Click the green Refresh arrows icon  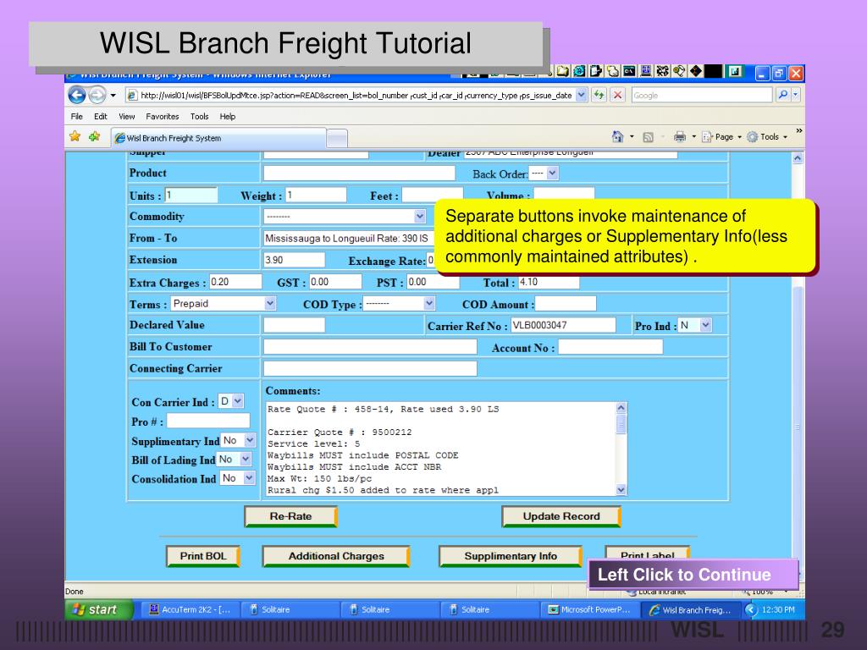[599, 95]
